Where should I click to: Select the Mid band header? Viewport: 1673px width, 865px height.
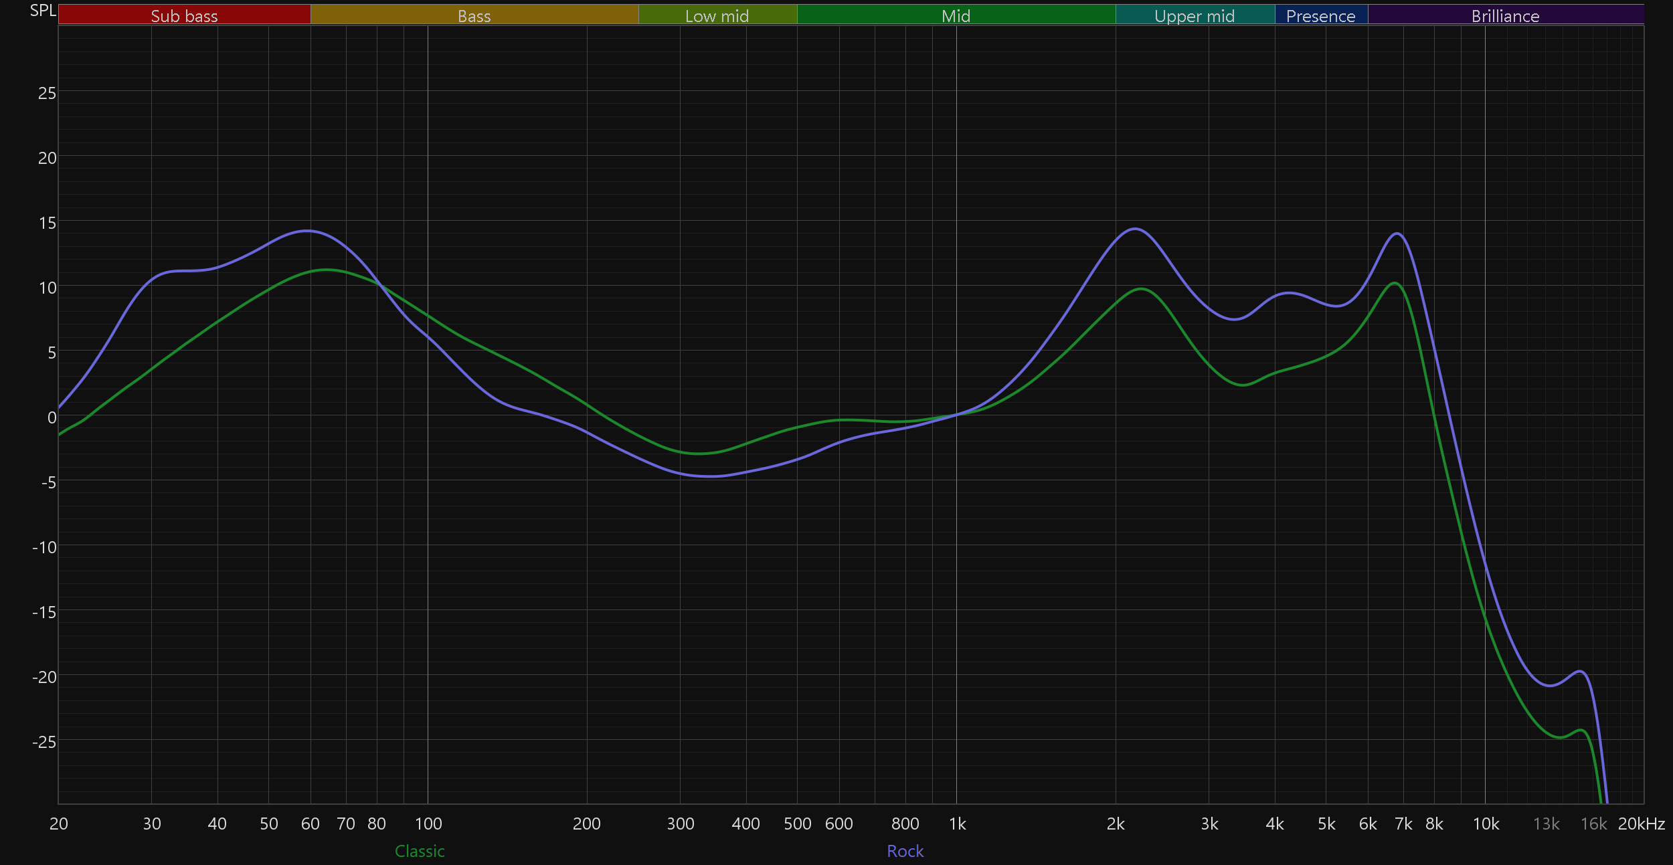point(956,15)
